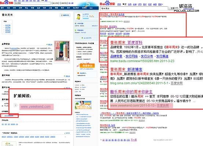Open the 青年周末_新浪博客 result link
This screenshot has height=146, width=203.
pos(126,70)
